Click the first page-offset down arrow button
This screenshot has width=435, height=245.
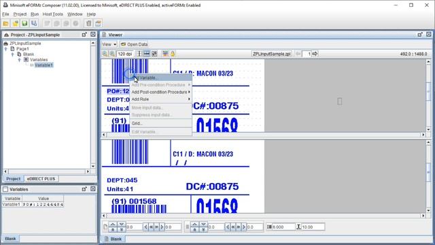122,224
